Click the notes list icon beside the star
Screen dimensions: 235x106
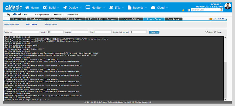(x=189, y=10)
